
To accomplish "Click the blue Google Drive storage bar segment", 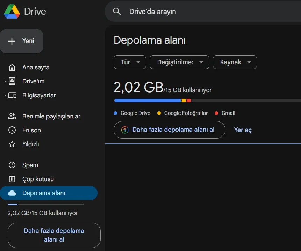I will (147, 101).
